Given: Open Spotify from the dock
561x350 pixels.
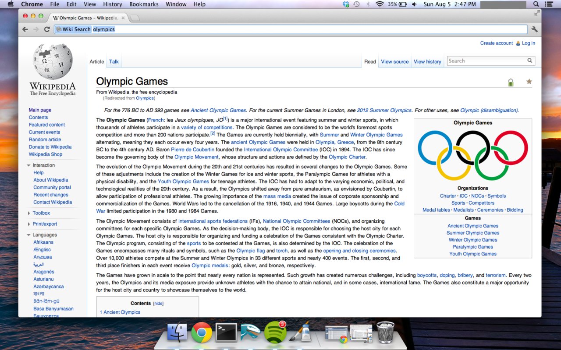Looking at the screenshot, I should (x=275, y=333).
